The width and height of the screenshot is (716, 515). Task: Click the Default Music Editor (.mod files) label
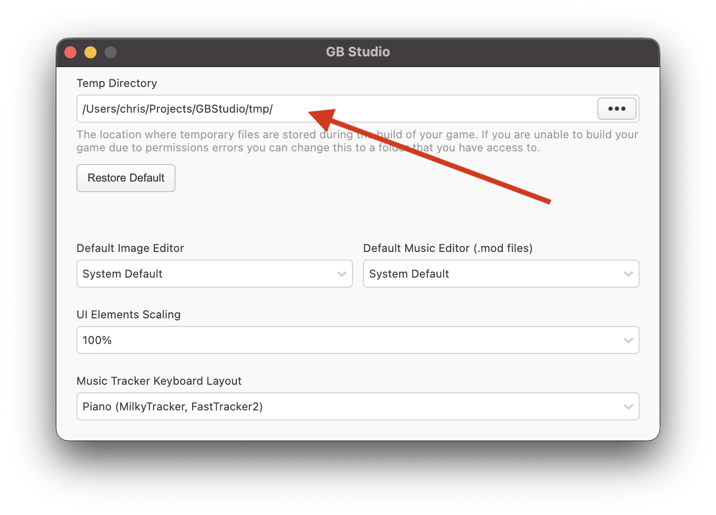point(448,248)
